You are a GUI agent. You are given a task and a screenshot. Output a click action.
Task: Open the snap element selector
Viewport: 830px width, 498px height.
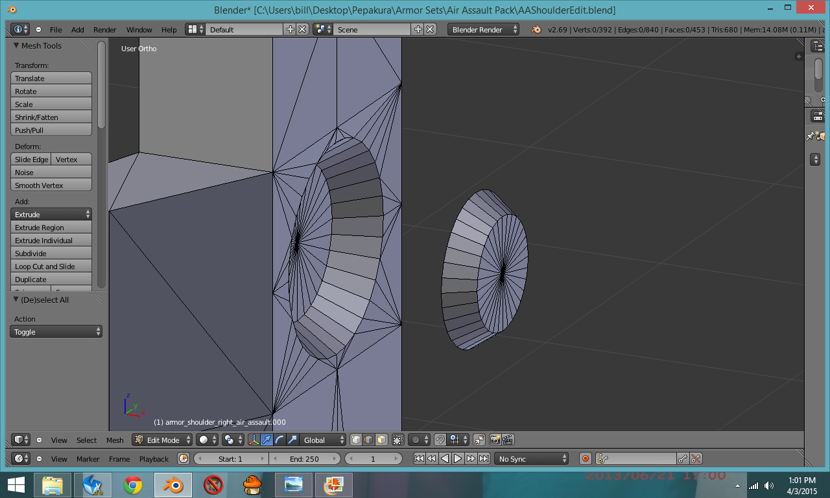pos(458,440)
